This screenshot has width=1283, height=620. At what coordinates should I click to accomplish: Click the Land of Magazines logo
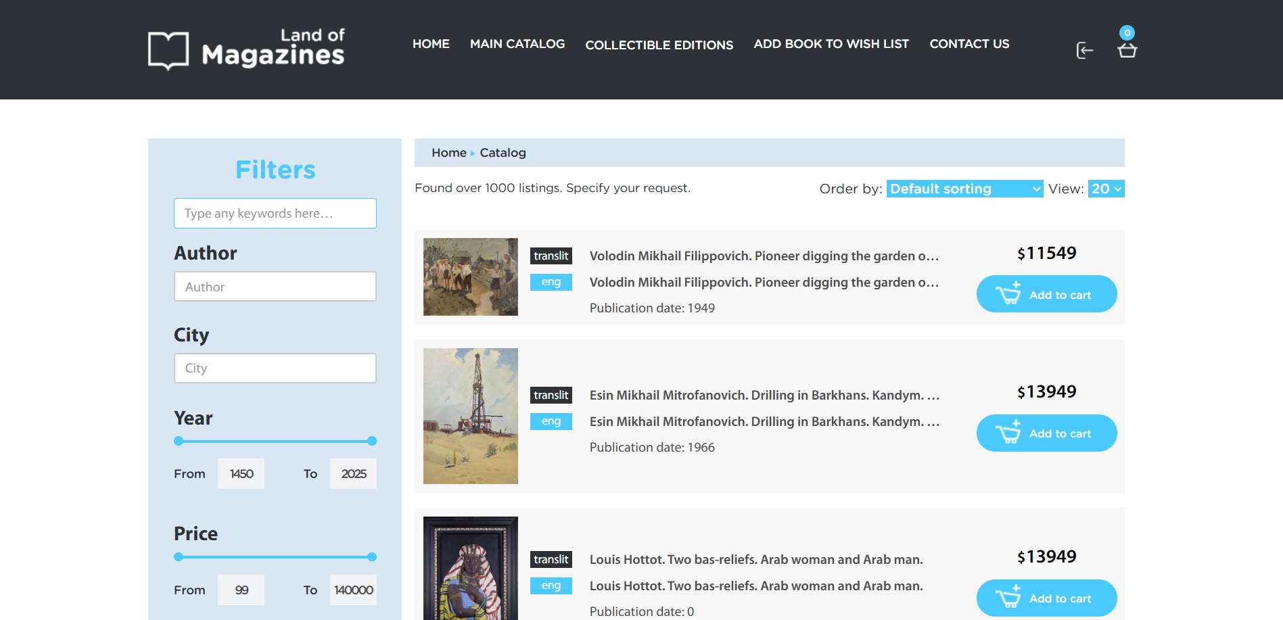click(246, 49)
